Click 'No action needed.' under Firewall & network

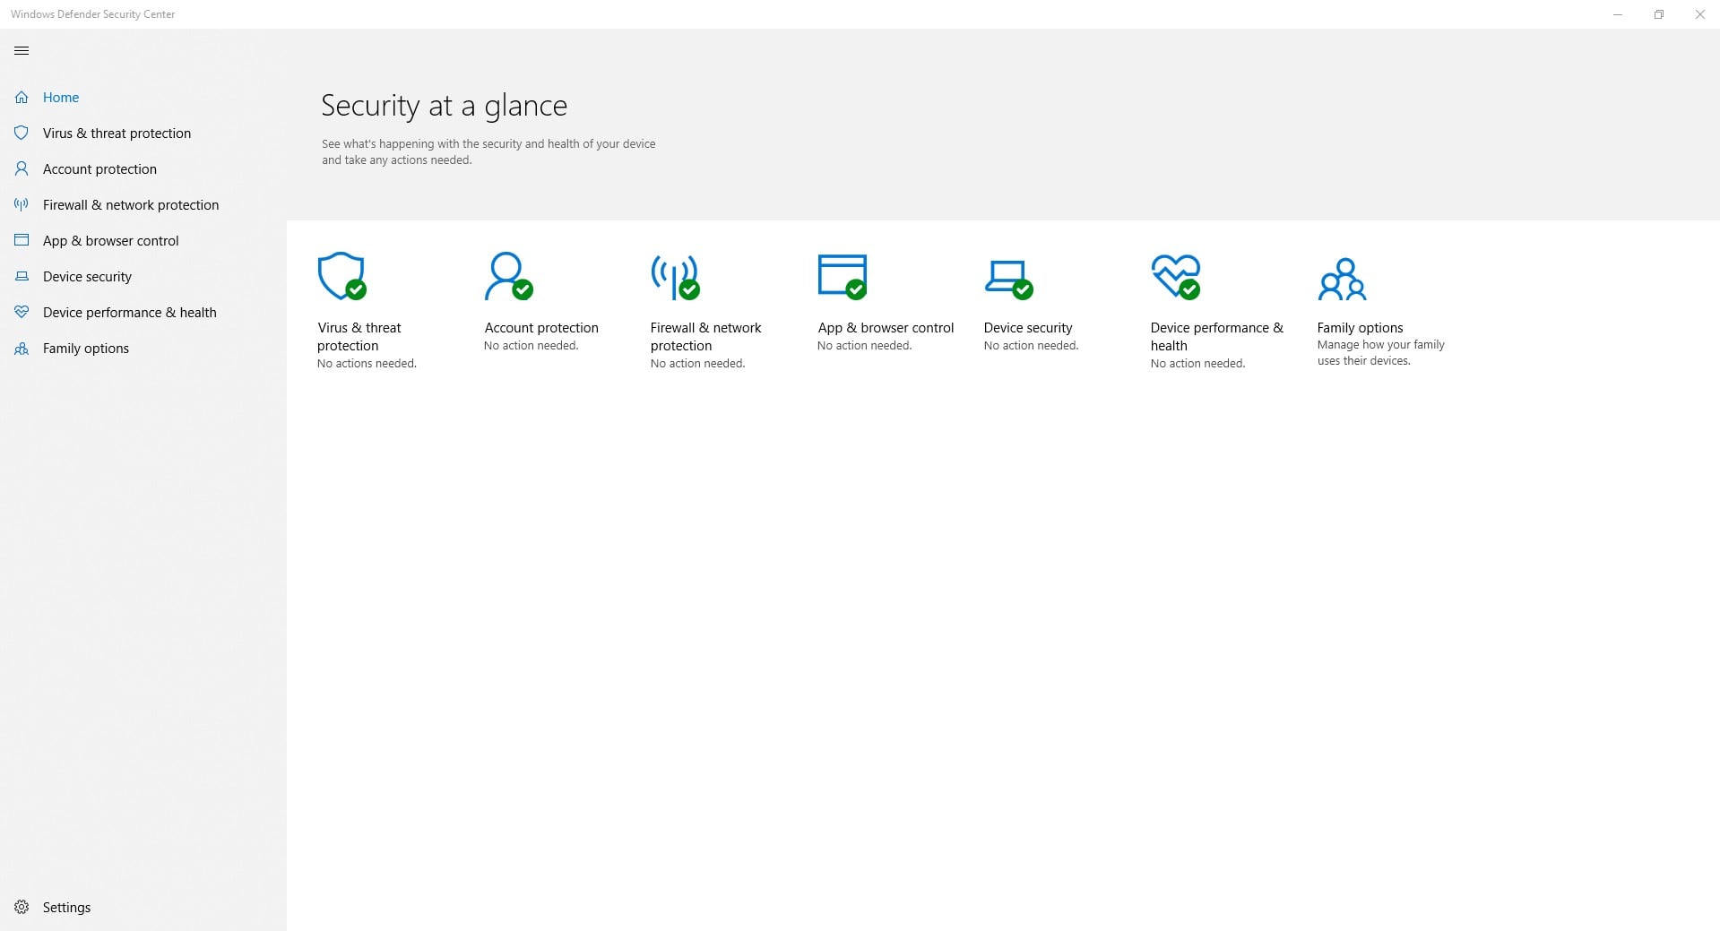(698, 364)
